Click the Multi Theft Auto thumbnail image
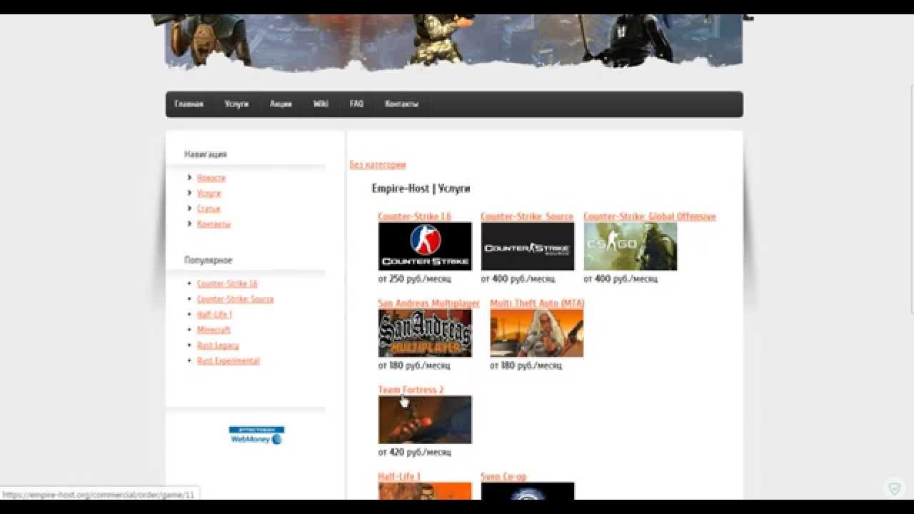The width and height of the screenshot is (914, 514). (537, 333)
